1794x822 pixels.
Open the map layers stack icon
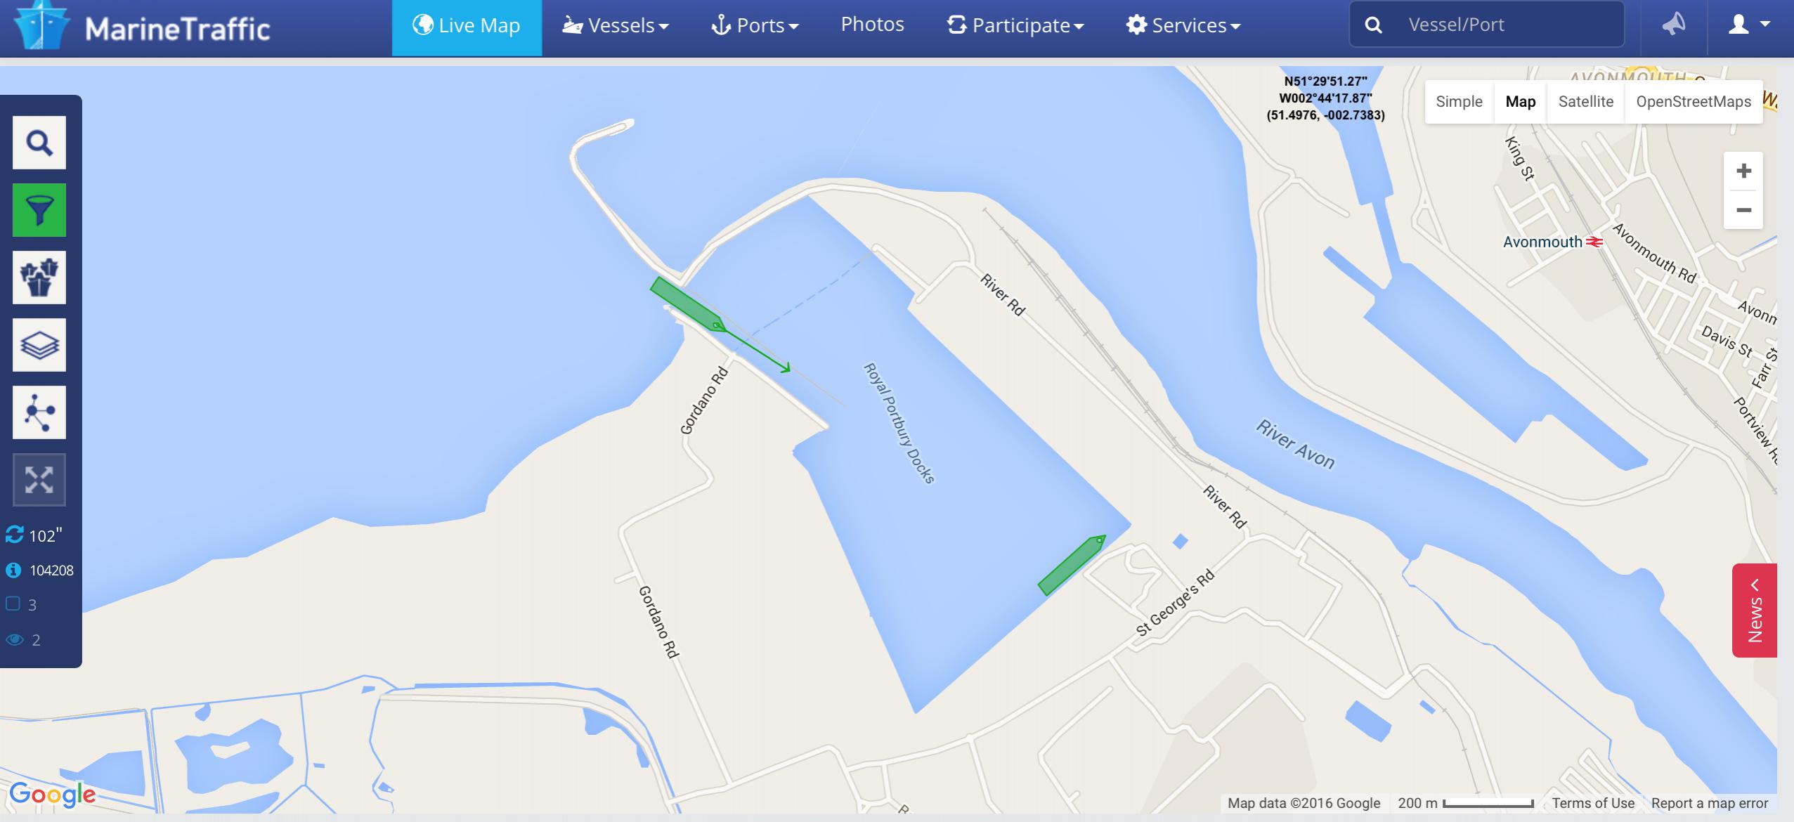click(x=39, y=345)
